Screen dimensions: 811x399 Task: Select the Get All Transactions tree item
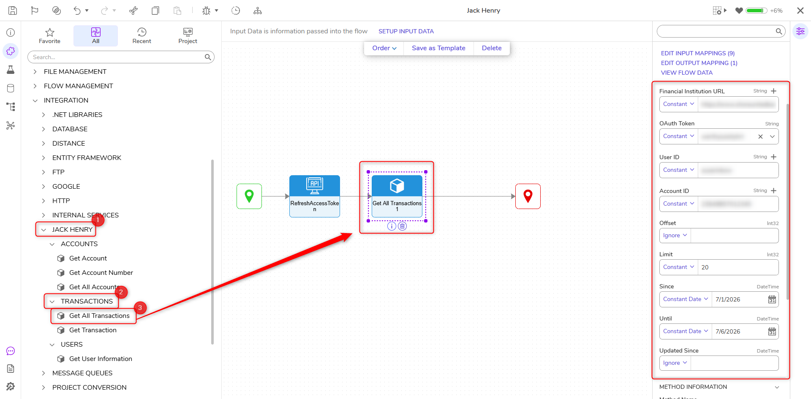pyautogui.click(x=99, y=316)
